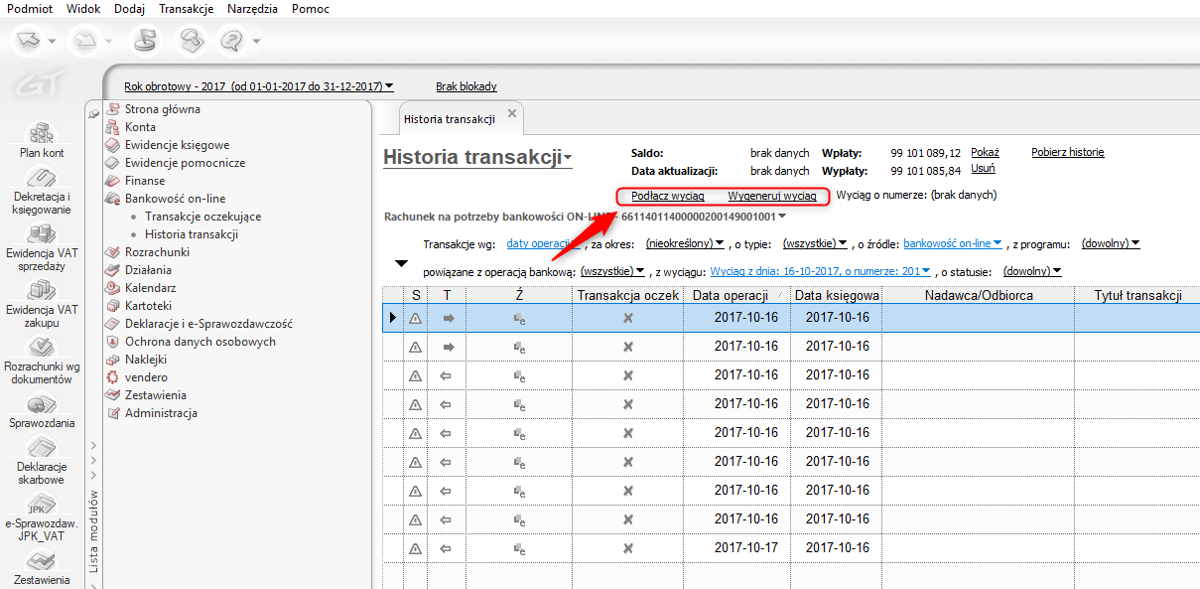Viewport: 1200px width, 589px height.
Task: Select Strona główna in module tree
Action: point(162,109)
